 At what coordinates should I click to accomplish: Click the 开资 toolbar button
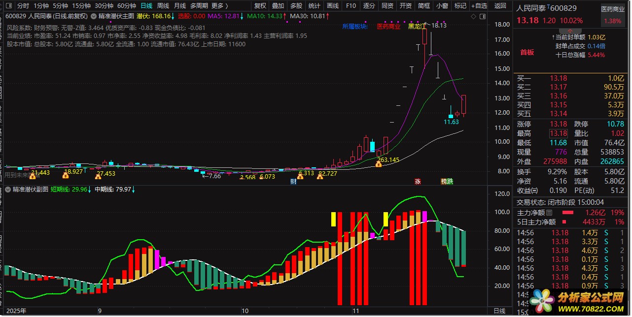click(x=405, y=6)
